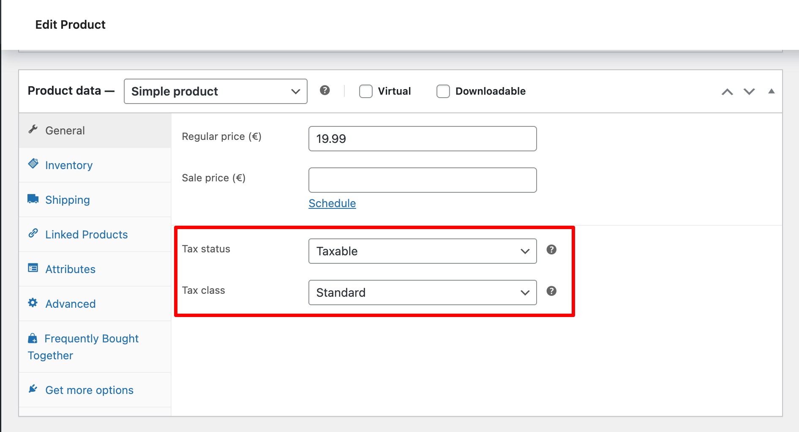Click help icon beside product type dropdown

tap(325, 90)
